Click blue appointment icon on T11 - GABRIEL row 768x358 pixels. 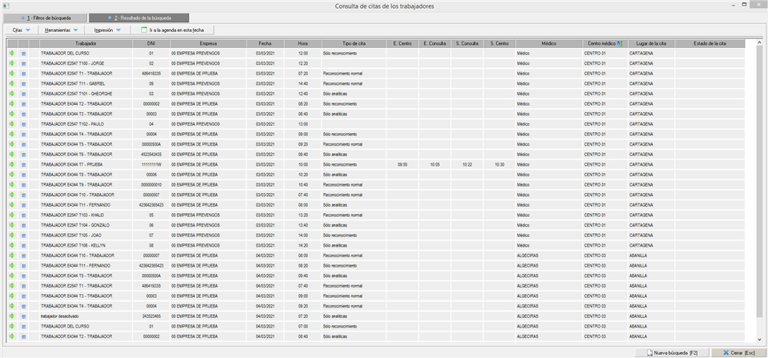(23, 83)
